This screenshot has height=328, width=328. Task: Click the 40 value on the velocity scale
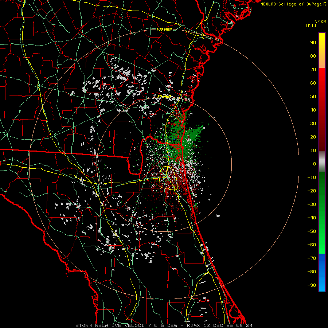click(313, 110)
